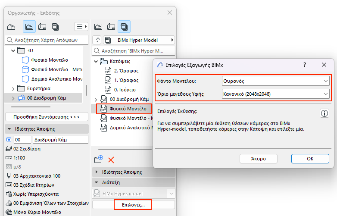Click the help question mark in BIMx dialog
The width and height of the screenshot is (337, 216).
tap(305, 65)
